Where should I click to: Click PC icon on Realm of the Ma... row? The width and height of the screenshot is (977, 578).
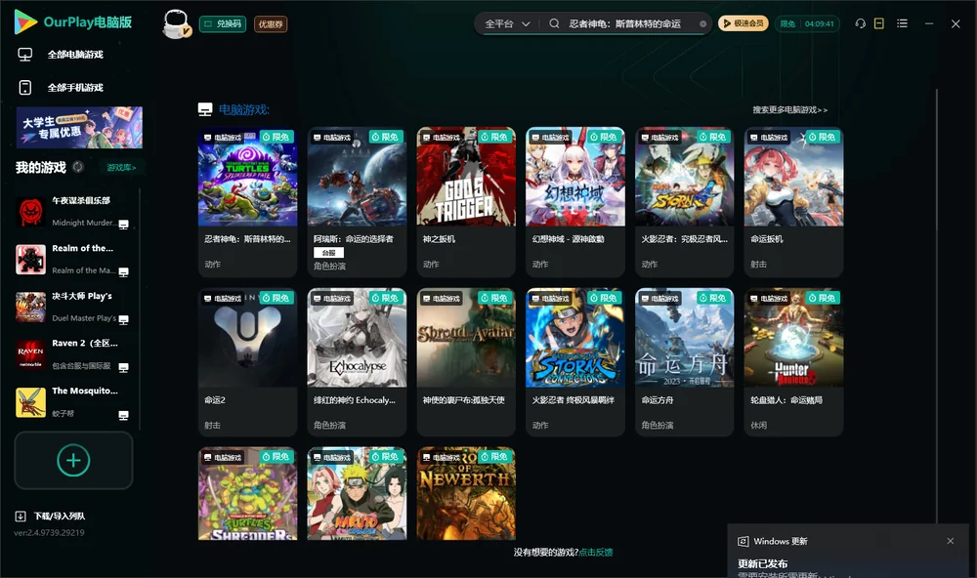coord(123,272)
